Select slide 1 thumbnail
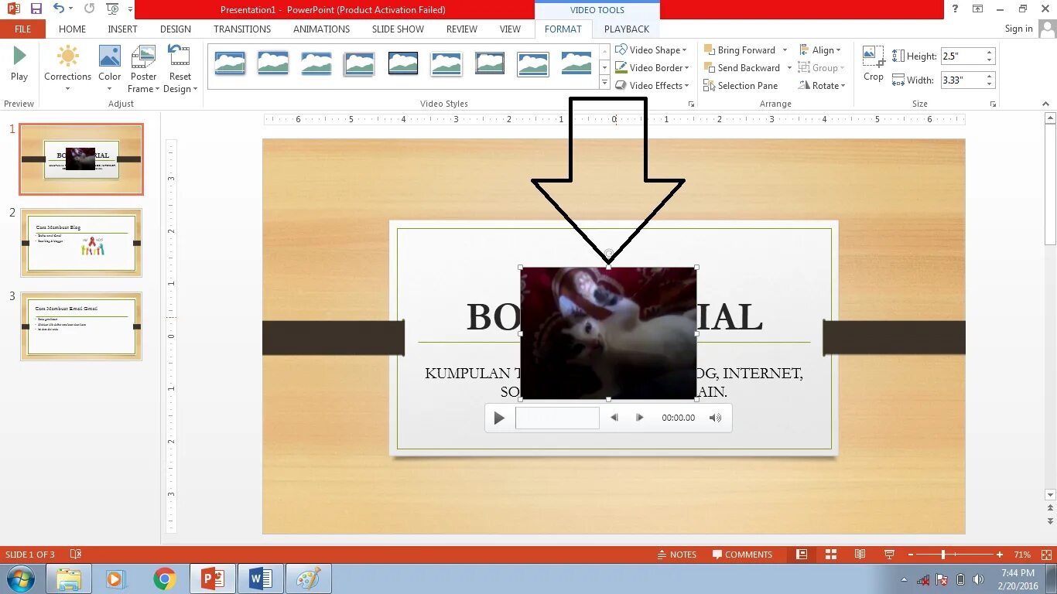 (x=81, y=159)
